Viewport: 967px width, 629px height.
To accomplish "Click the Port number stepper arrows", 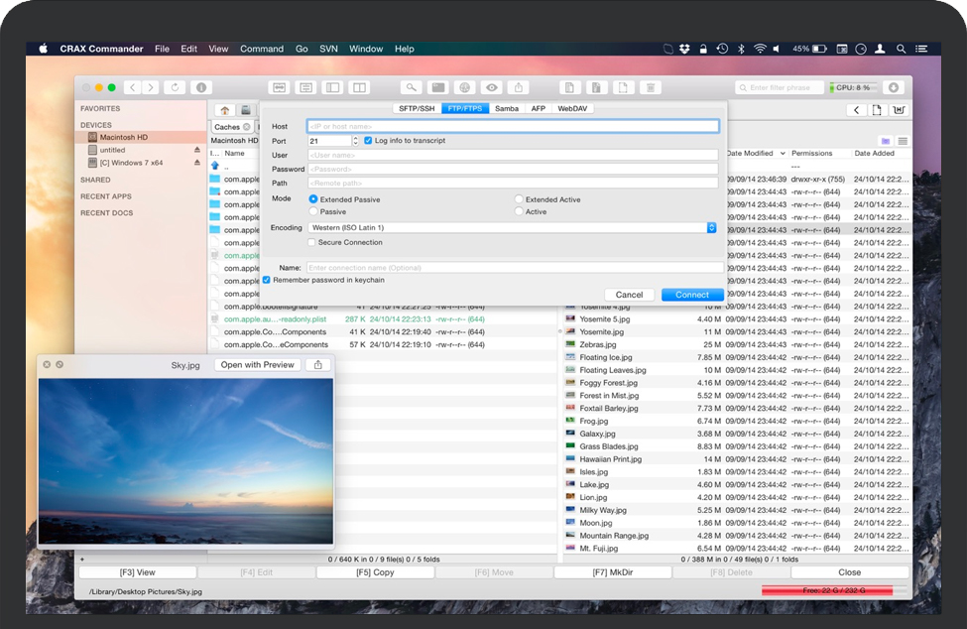I will click(356, 141).
